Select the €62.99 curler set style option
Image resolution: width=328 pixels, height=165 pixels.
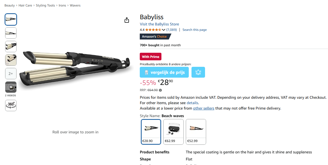[173, 132]
